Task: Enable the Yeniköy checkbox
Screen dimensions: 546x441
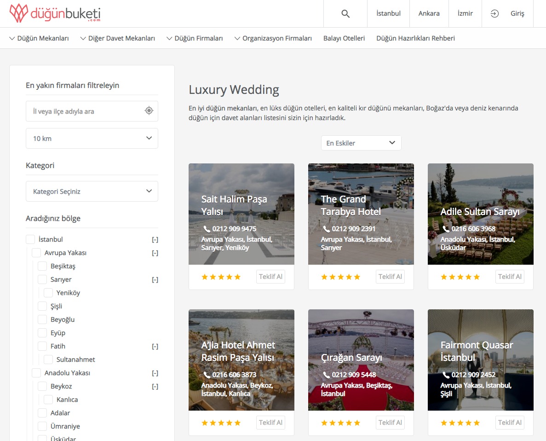Action: coord(48,292)
